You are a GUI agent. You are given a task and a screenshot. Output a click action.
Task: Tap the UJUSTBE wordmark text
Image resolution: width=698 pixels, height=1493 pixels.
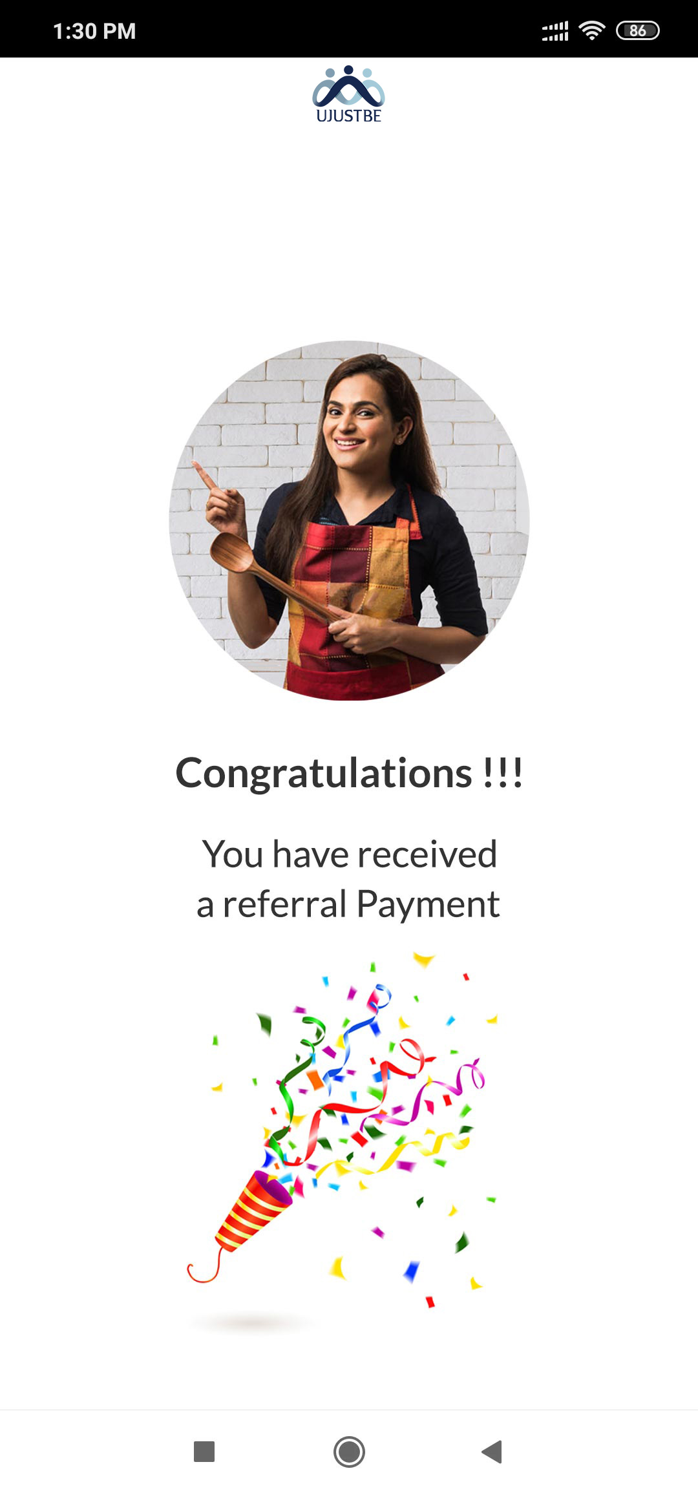[x=349, y=116]
